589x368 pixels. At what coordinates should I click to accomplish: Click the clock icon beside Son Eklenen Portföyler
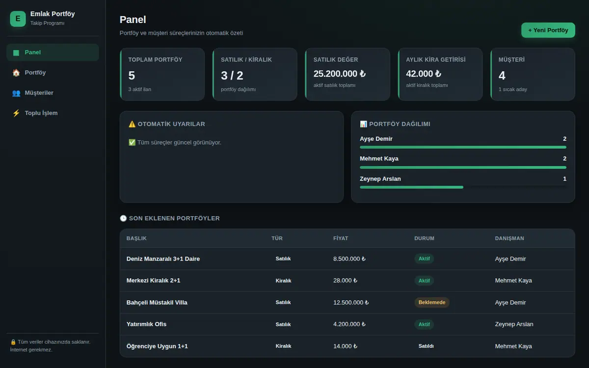(x=123, y=218)
